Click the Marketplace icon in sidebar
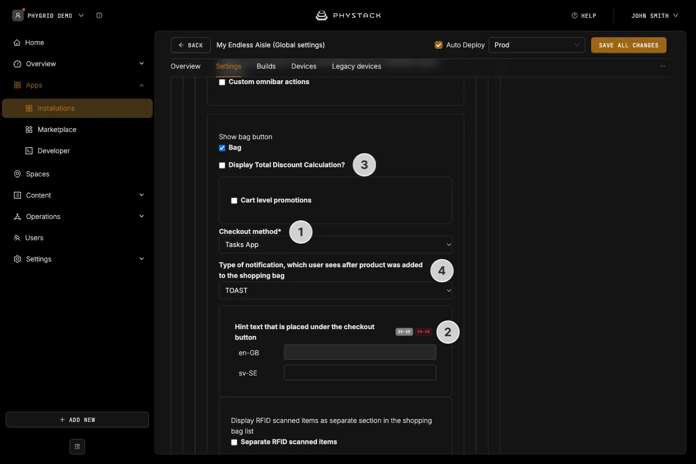This screenshot has width=696, height=464. point(29,130)
